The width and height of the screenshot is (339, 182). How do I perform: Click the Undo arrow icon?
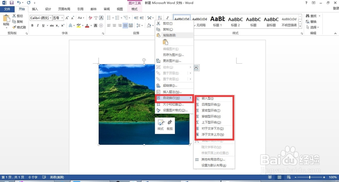tap(19, 3)
